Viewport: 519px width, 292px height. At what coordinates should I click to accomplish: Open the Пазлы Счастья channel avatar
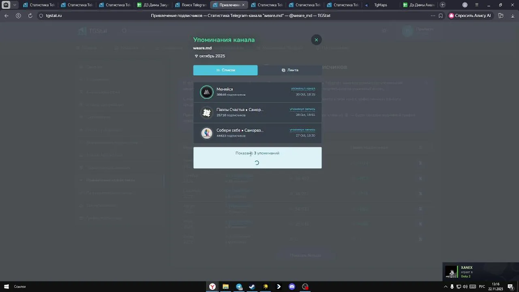(207, 112)
